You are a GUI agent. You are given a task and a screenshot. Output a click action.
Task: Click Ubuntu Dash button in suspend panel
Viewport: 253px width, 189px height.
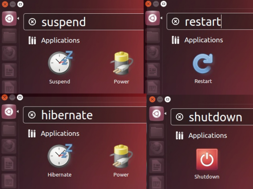point(9,19)
